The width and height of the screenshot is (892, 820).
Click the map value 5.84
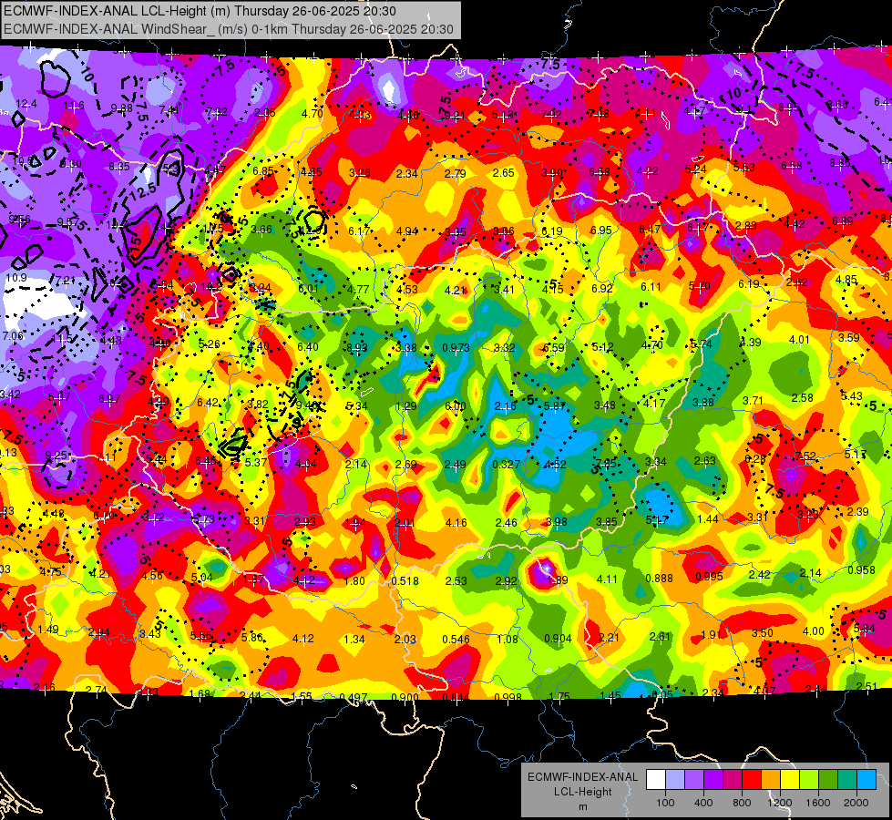865,629
